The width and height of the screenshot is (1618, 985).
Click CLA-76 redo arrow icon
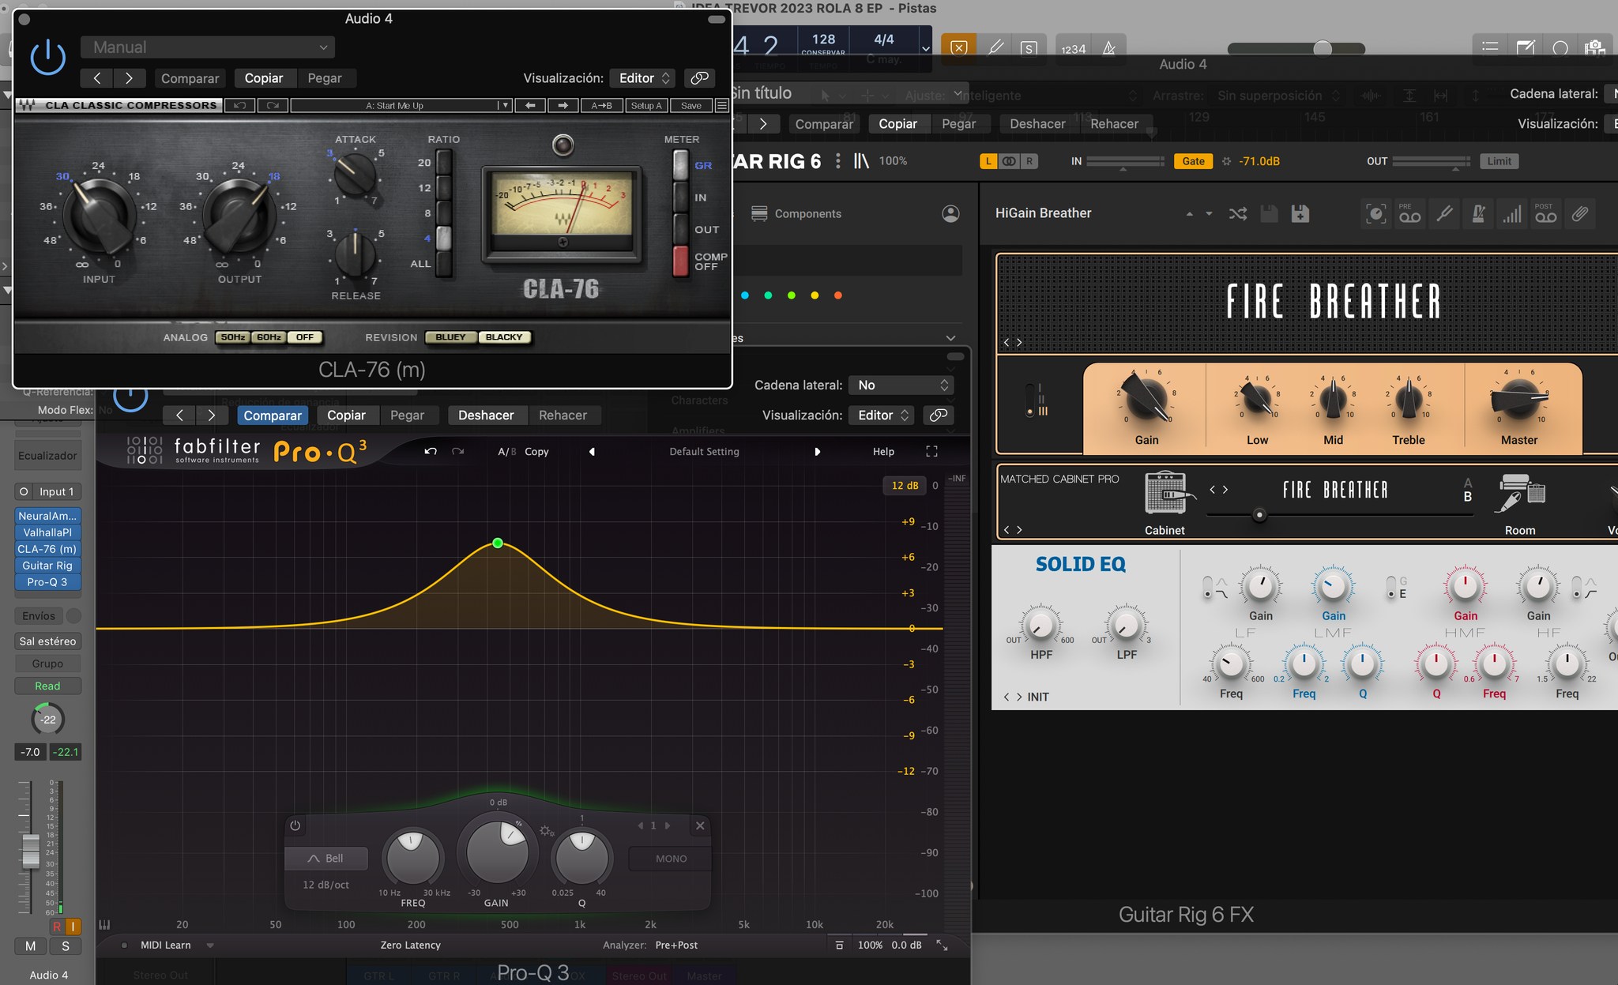[273, 105]
